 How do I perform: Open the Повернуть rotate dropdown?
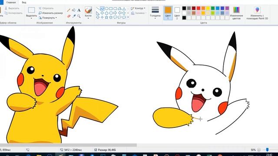pyautogui.click(x=48, y=18)
